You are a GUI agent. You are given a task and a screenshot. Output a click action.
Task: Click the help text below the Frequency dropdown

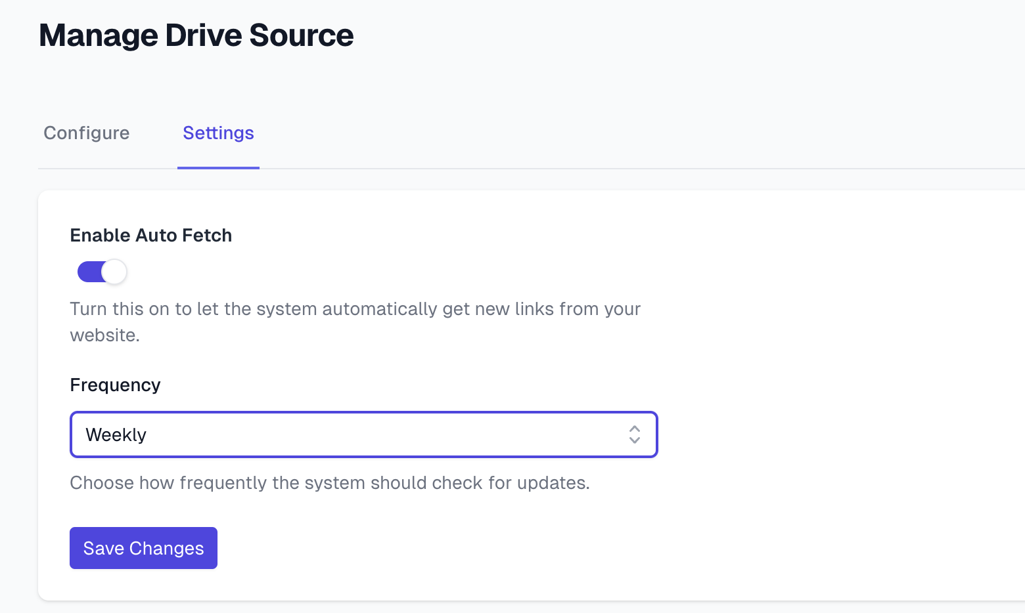coord(330,483)
